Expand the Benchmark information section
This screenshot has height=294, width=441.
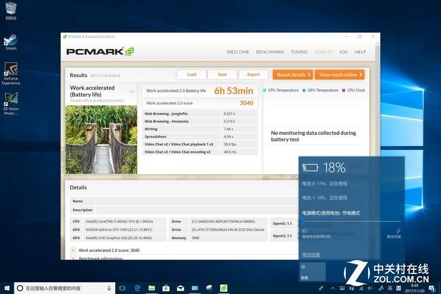[74, 259]
